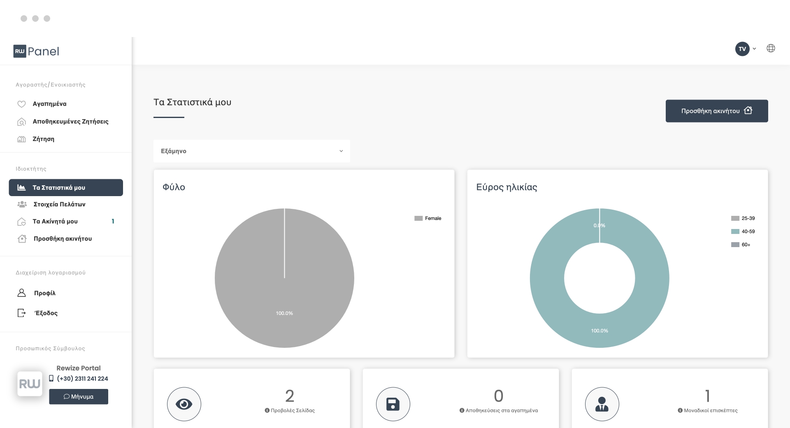This screenshot has height=428, width=790.
Task: Click the Τα Στατιστικά μου page heading
Action: tap(192, 102)
